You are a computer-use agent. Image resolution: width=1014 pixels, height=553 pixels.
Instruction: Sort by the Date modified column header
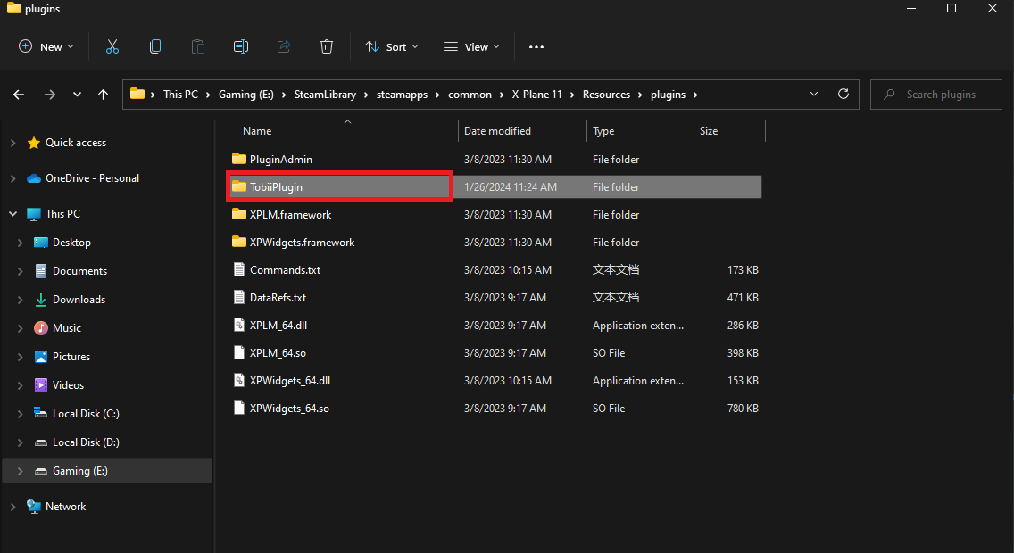497,131
